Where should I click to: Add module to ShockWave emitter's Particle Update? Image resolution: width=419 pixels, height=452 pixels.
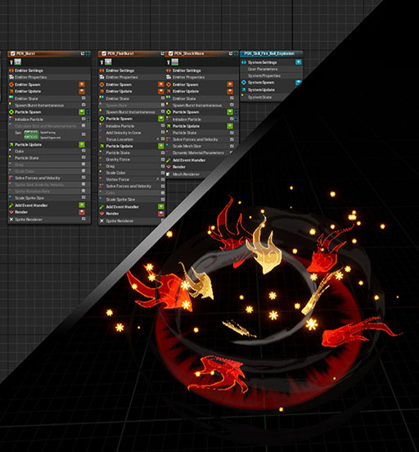[x=230, y=126]
